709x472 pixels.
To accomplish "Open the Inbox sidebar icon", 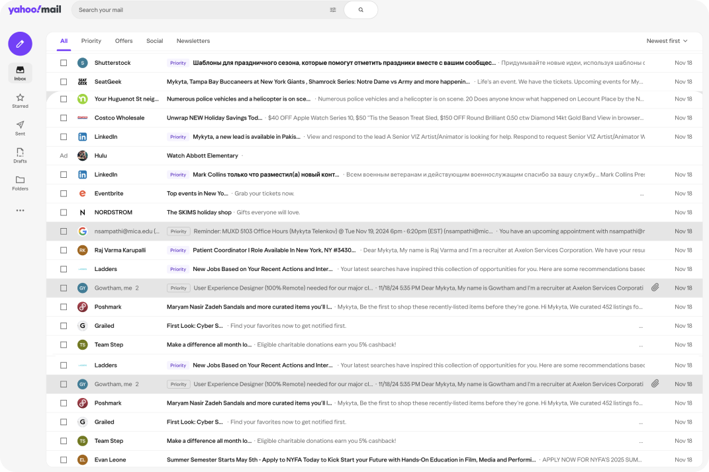I will click(20, 73).
